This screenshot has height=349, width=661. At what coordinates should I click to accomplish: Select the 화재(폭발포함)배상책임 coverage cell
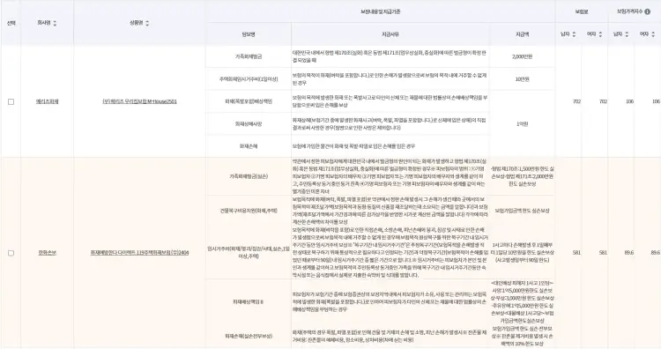click(249, 101)
